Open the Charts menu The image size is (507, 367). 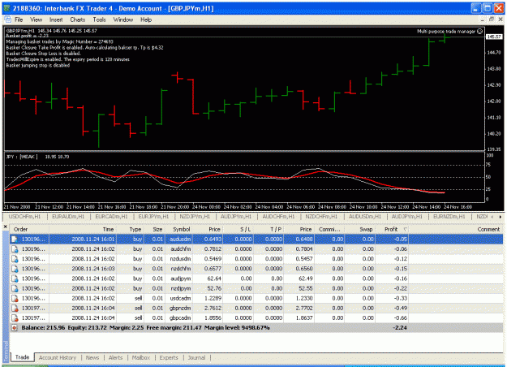[x=78, y=19]
